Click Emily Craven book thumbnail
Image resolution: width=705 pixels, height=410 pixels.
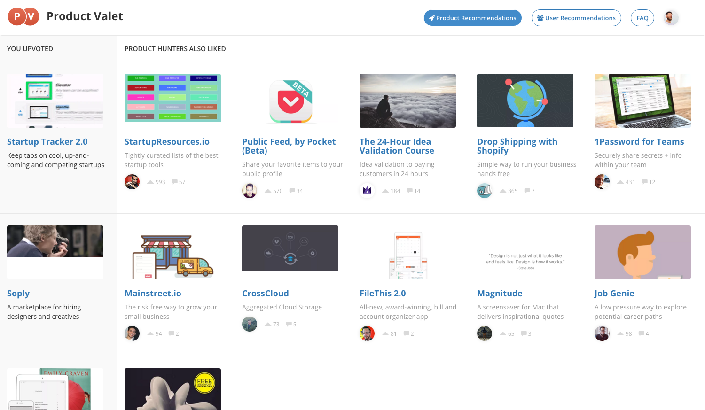click(x=55, y=389)
